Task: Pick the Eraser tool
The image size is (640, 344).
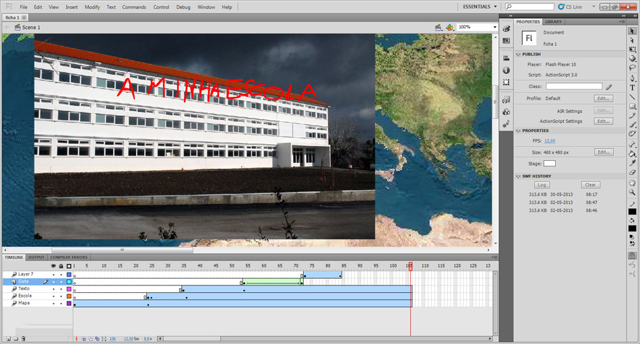Action: pos(633,172)
